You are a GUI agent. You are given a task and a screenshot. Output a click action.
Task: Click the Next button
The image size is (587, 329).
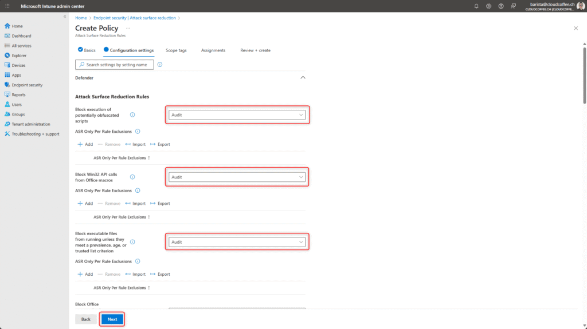click(112, 319)
